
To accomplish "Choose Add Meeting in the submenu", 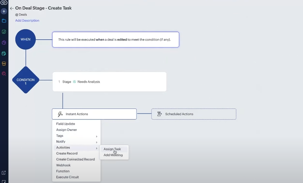I will pyautogui.click(x=113, y=155).
